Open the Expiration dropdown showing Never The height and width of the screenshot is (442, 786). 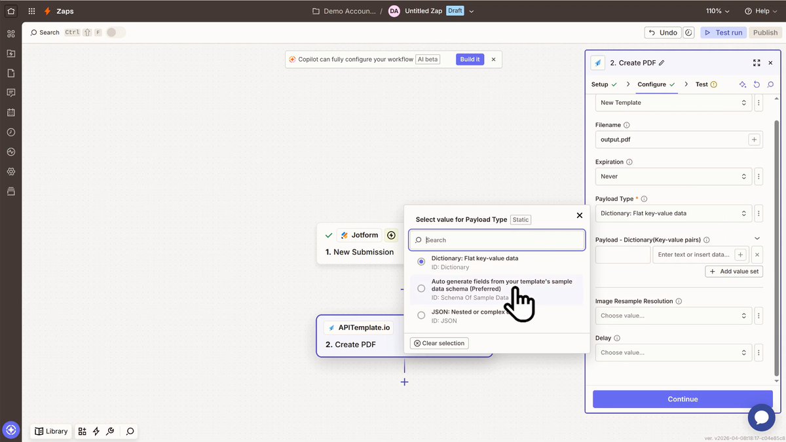673,176
